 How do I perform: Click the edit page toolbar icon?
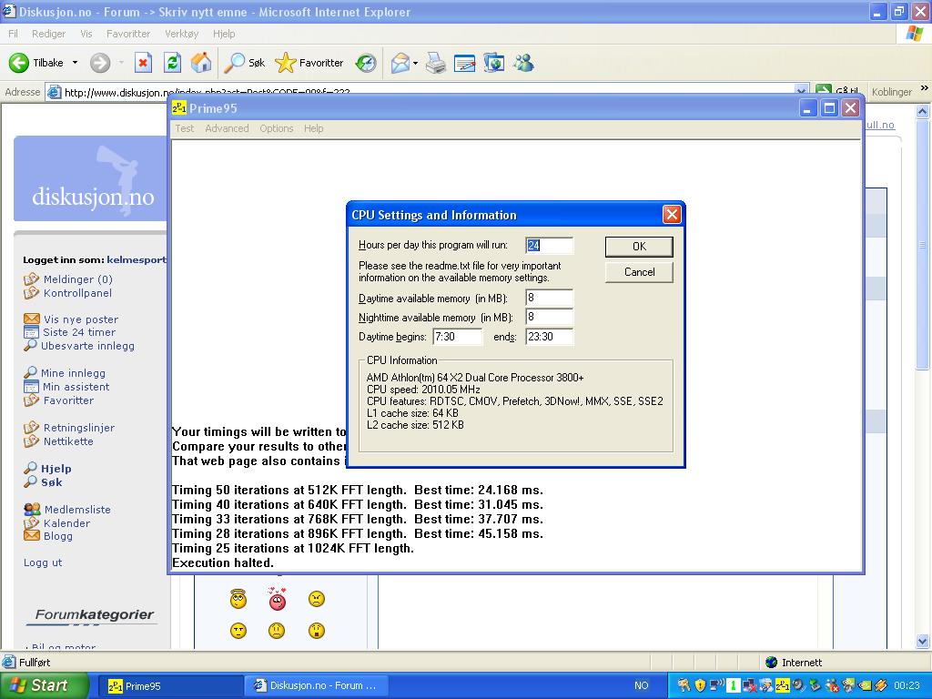[464, 63]
